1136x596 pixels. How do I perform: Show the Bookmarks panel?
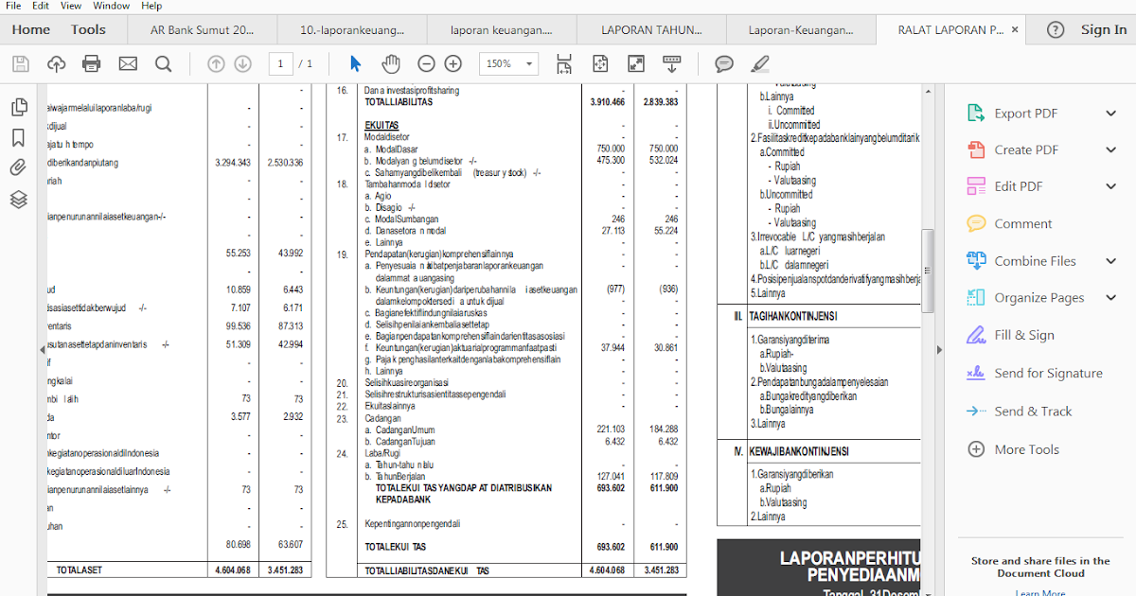[x=19, y=135]
